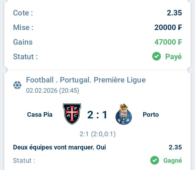
Task: Click the match date 02.02.2026 (20:45)
Action: [53, 91]
